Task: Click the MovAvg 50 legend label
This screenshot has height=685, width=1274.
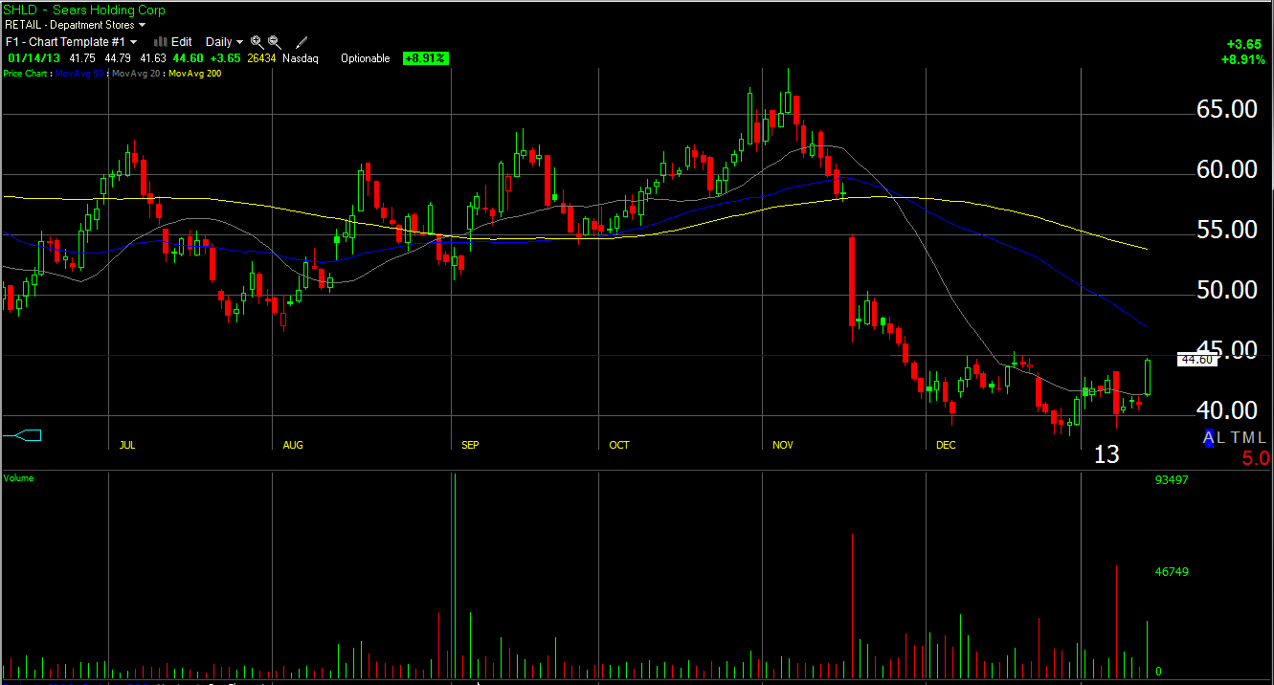Action: pyautogui.click(x=79, y=74)
